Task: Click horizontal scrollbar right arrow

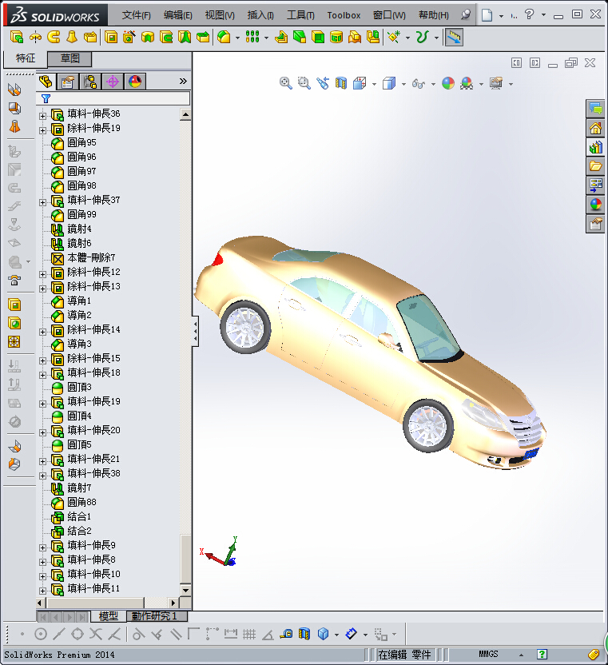Action: 173,602
